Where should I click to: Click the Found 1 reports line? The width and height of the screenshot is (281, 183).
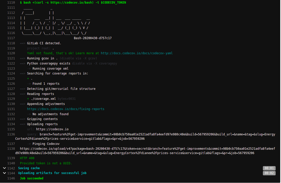[x=46, y=84]
